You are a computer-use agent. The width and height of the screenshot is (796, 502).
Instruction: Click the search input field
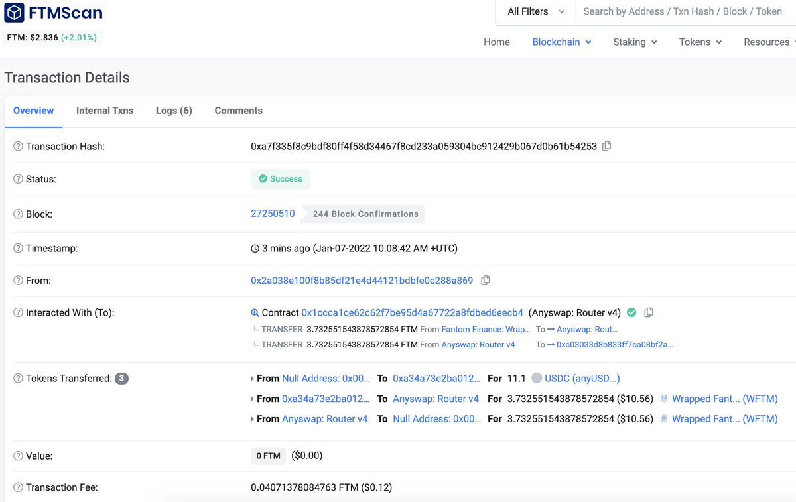685,11
